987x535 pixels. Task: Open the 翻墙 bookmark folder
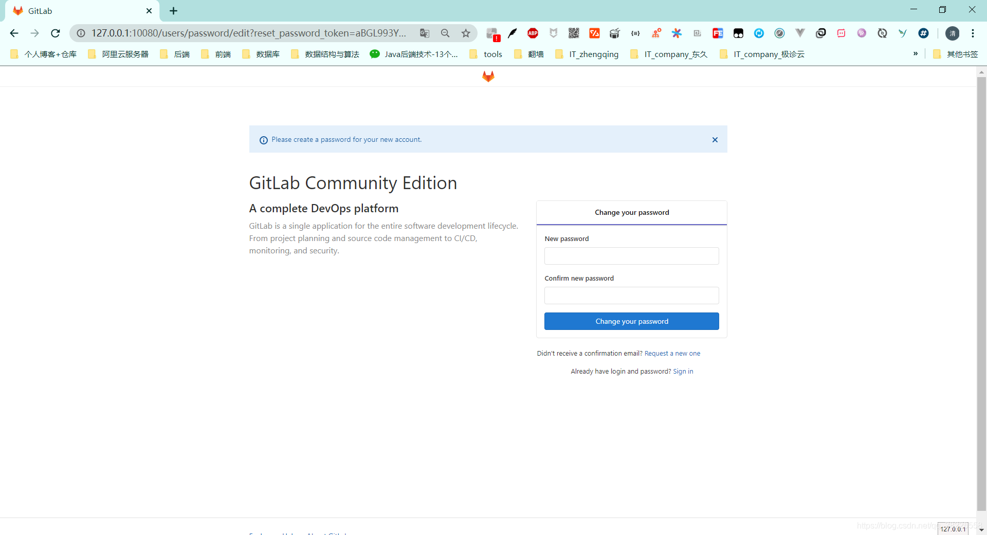tap(529, 54)
